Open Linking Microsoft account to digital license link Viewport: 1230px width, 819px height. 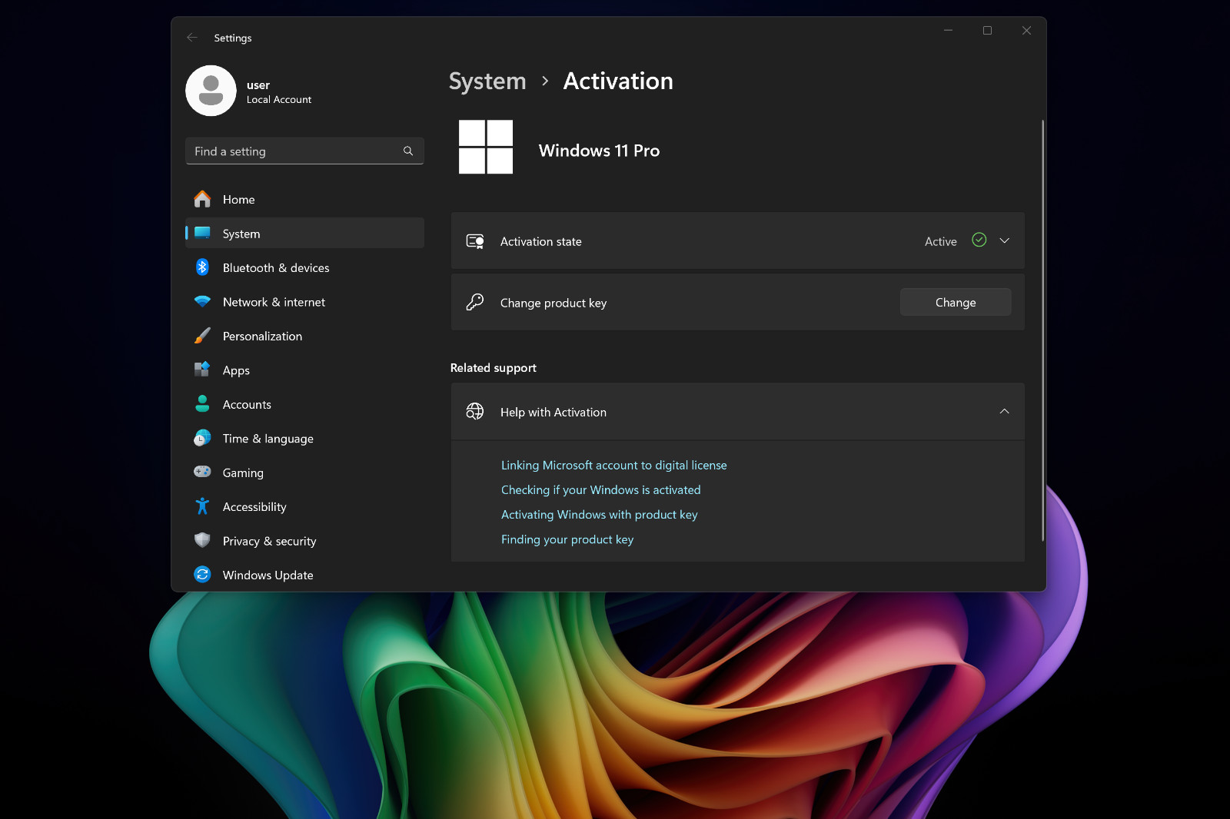click(613, 465)
